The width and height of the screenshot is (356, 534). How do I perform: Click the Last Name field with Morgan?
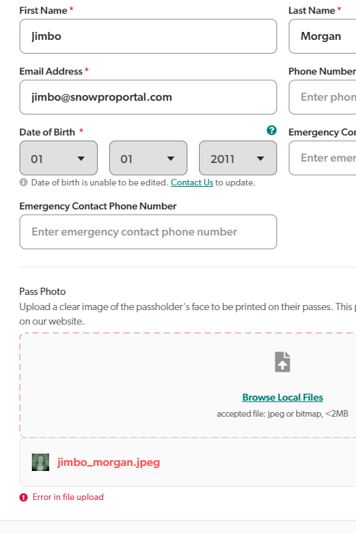322,36
